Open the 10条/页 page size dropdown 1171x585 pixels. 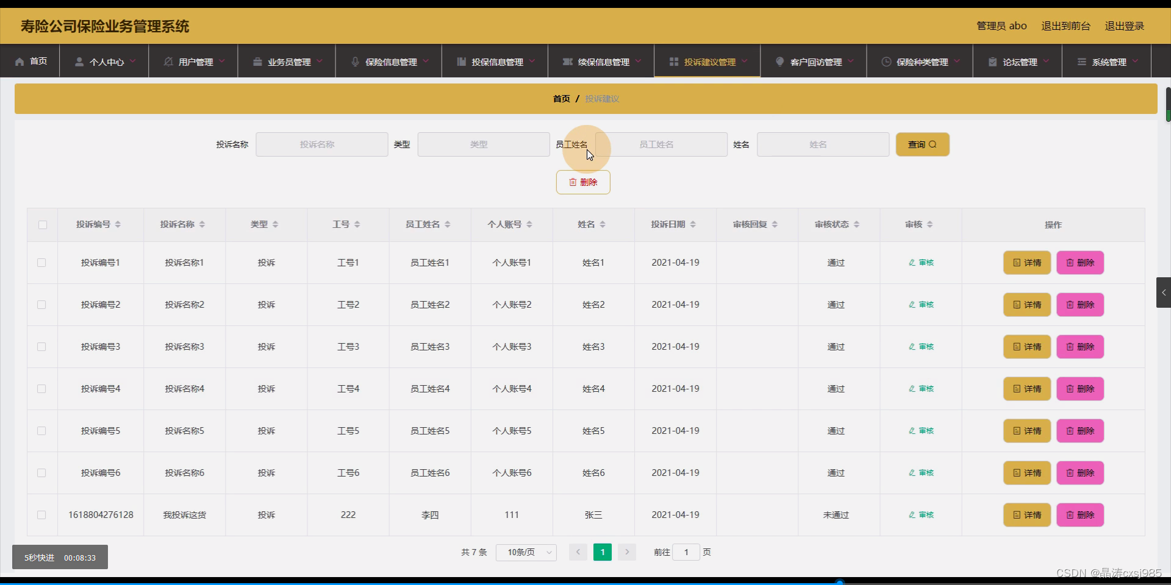pyautogui.click(x=526, y=552)
